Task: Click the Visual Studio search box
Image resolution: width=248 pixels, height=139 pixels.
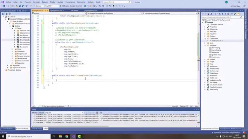Action: pyautogui.click(x=117, y=2)
